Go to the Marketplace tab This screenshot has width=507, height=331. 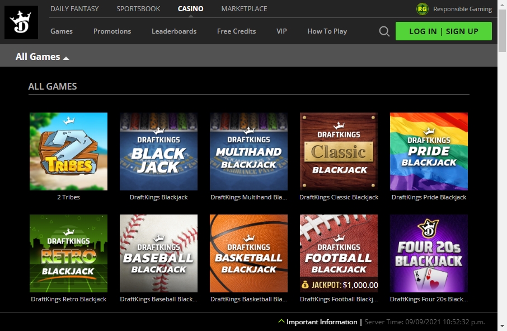pos(245,8)
